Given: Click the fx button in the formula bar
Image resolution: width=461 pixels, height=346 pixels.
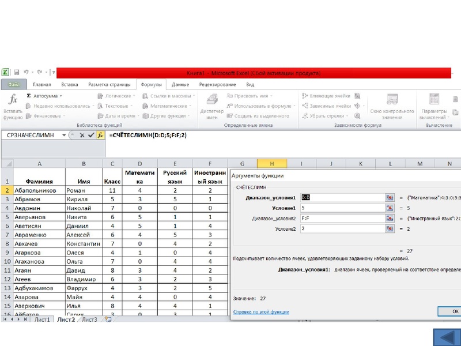Looking at the screenshot, I should (x=100, y=135).
